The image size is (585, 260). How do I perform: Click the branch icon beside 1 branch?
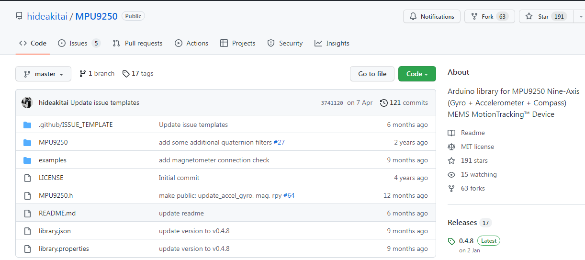83,74
